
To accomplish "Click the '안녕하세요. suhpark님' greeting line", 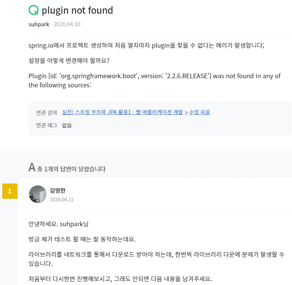I will tap(58, 224).
